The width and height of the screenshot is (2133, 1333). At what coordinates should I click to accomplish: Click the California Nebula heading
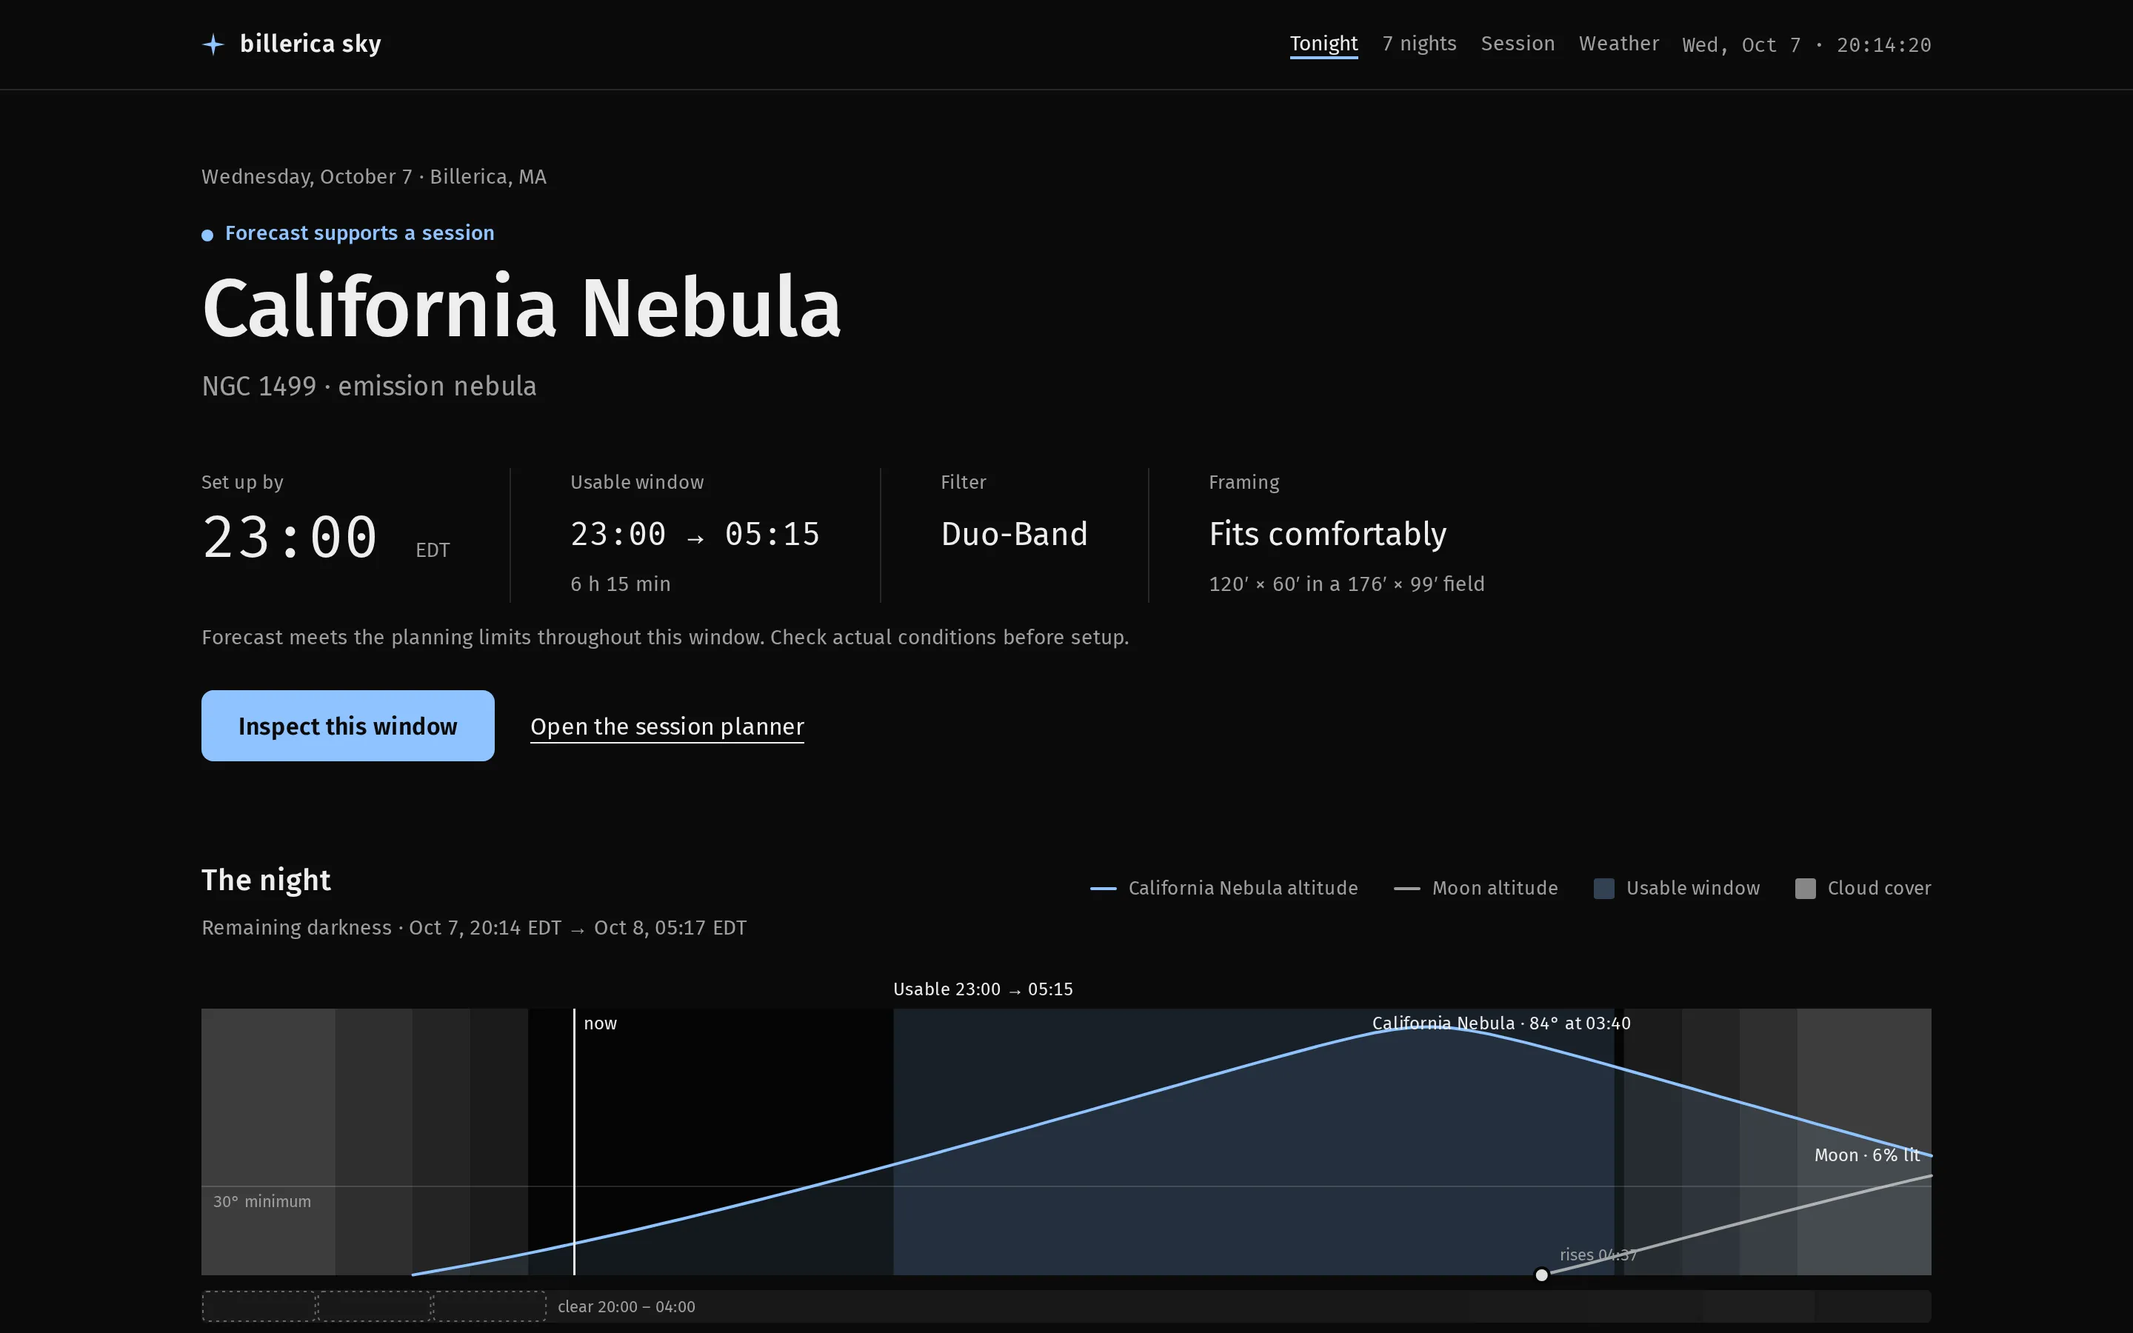click(x=521, y=307)
